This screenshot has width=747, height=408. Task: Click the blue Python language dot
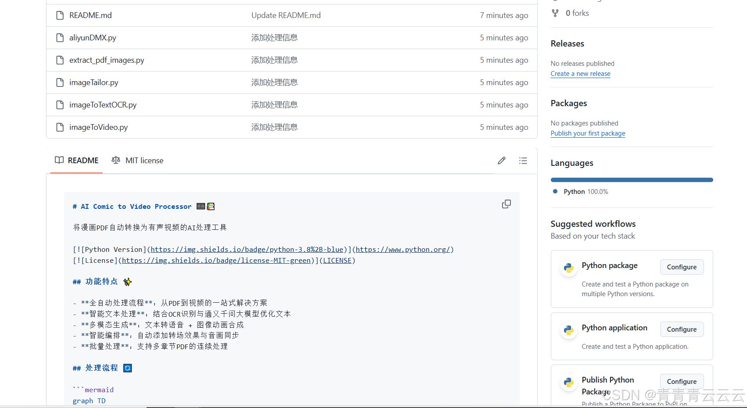coord(555,191)
